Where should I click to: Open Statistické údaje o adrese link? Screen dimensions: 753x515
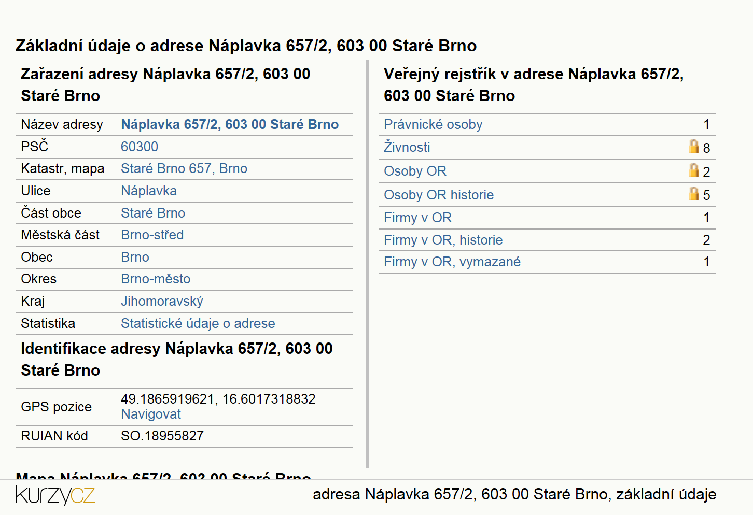198,323
